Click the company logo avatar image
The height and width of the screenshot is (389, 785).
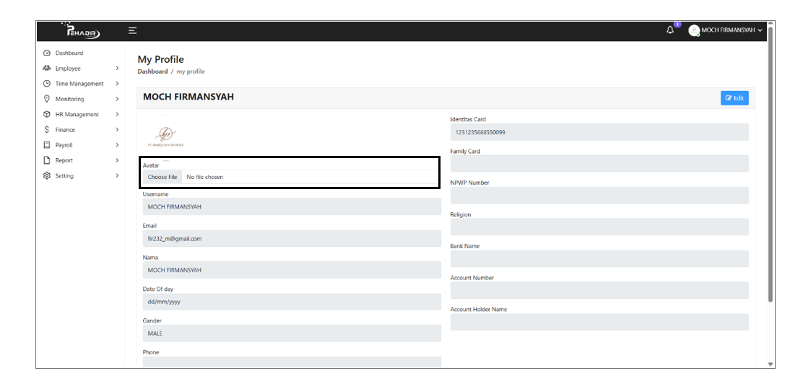point(165,135)
